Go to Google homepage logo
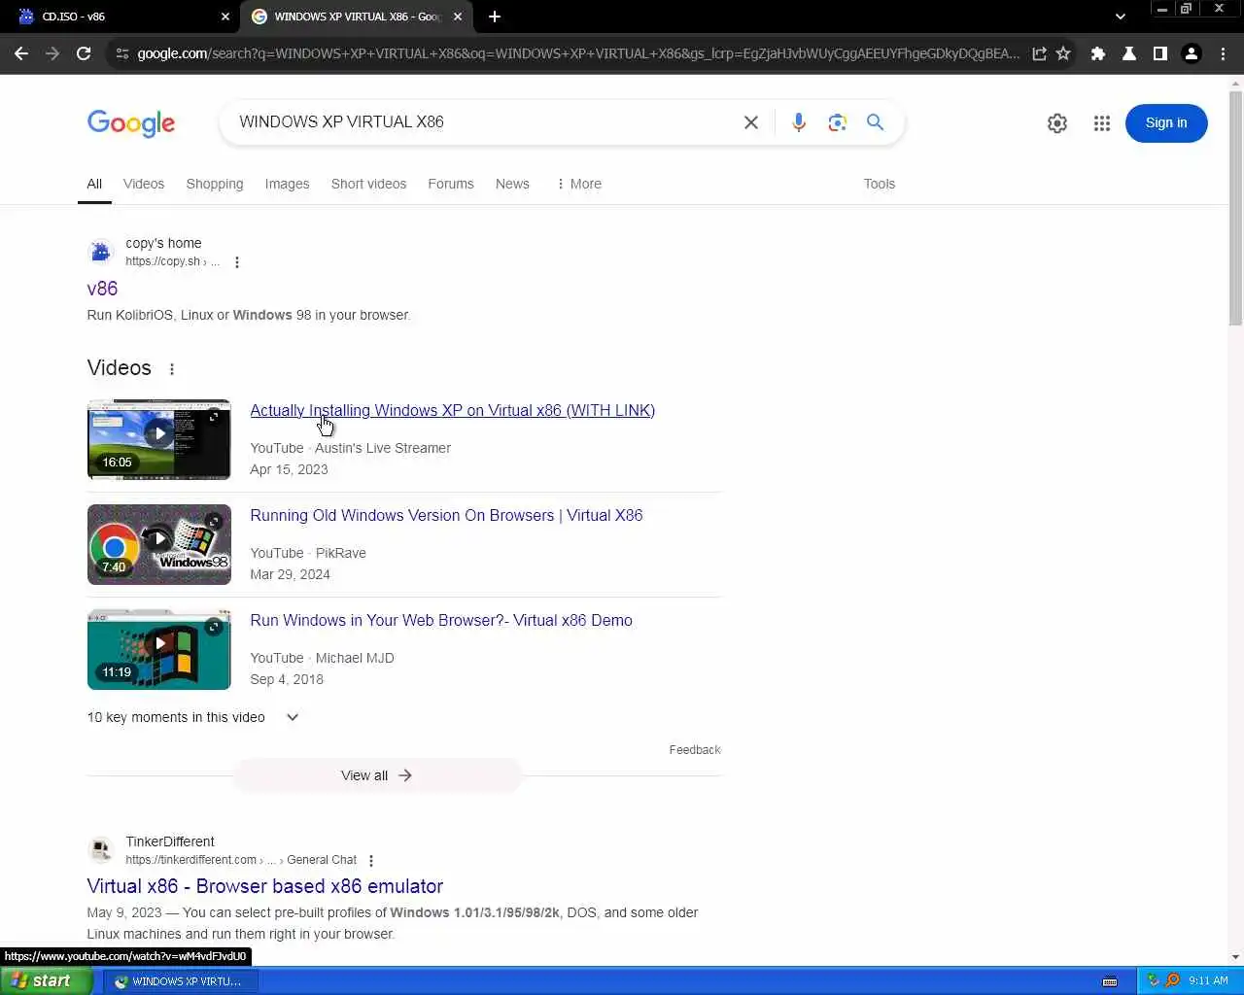 point(131,123)
